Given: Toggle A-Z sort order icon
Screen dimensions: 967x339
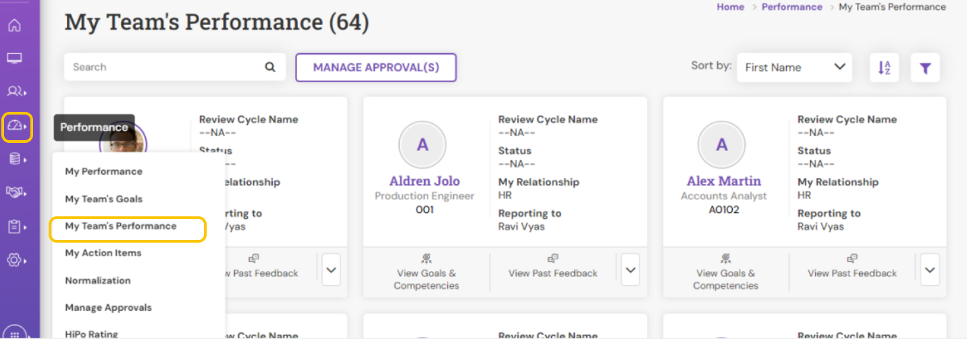Looking at the screenshot, I should (x=884, y=67).
